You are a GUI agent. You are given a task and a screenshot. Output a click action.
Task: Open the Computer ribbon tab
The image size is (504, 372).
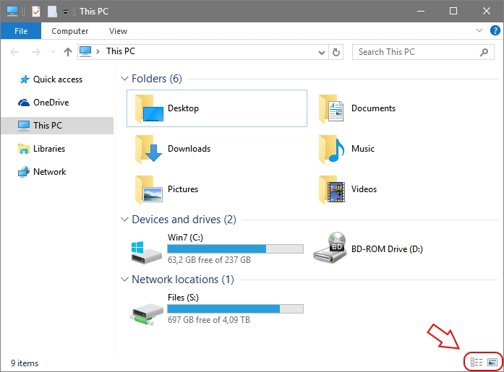click(69, 31)
